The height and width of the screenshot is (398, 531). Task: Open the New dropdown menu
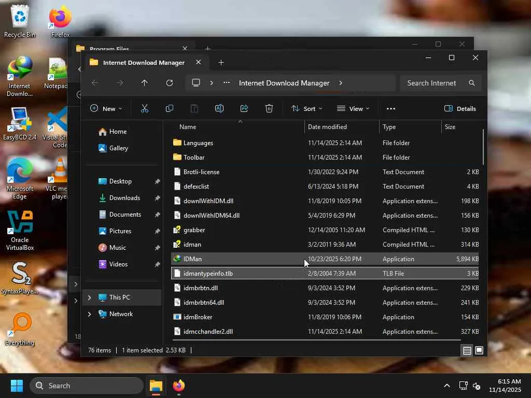[x=106, y=109]
